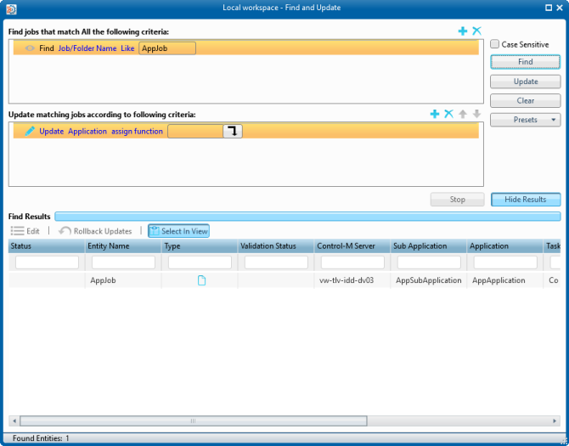The width and height of the screenshot is (569, 446).
Task: Add a new update criteria row
Action: [x=435, y=114]
